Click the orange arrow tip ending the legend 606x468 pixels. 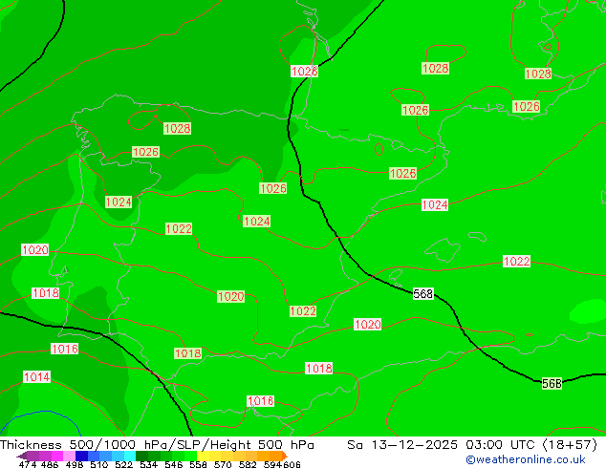[285, 456]
